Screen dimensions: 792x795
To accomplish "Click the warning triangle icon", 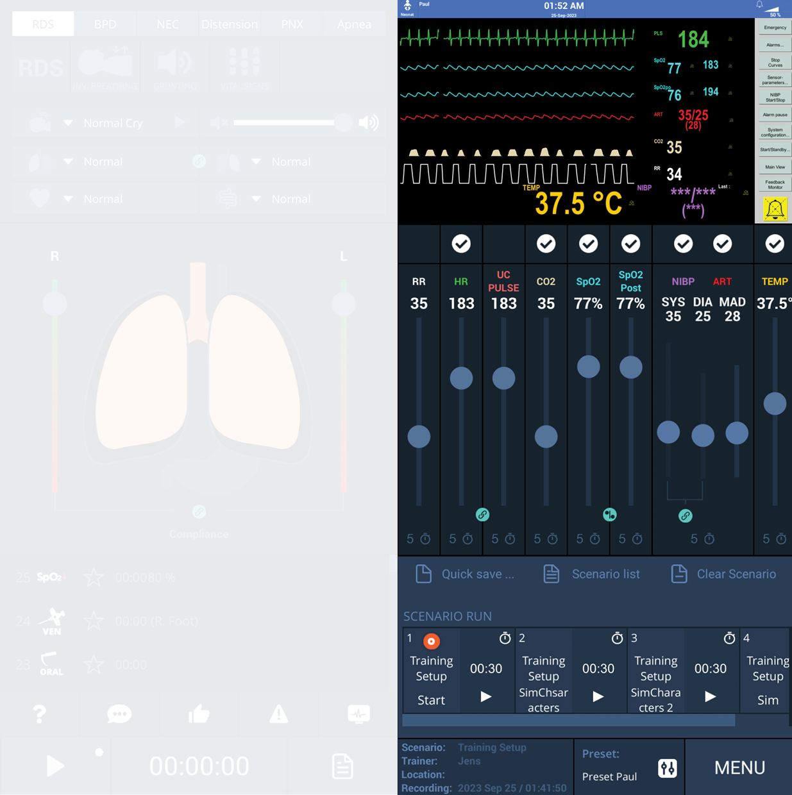I will 278,714.
